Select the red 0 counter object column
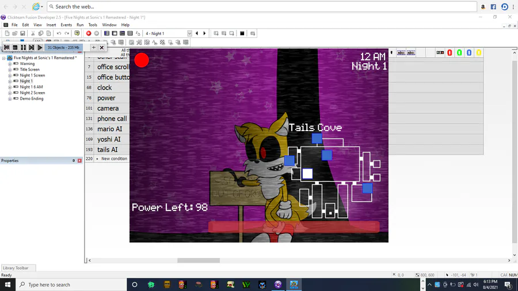The height and width of the screenshot is (291, 518). [x=450, y=53]
